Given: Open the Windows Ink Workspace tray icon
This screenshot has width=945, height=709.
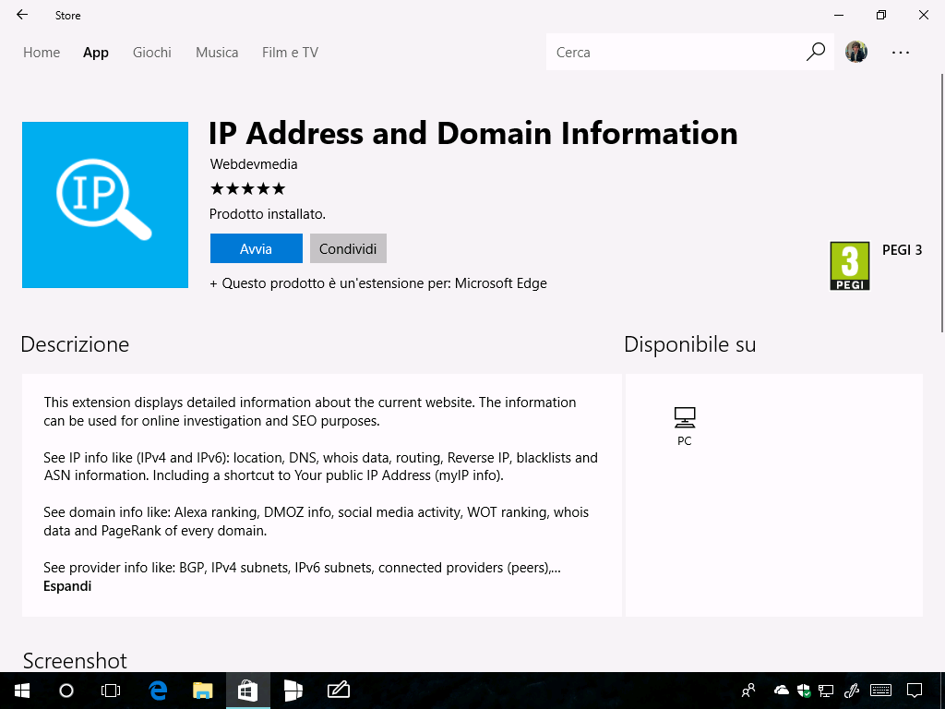Looking at the screenshot, I should [851, 691].
